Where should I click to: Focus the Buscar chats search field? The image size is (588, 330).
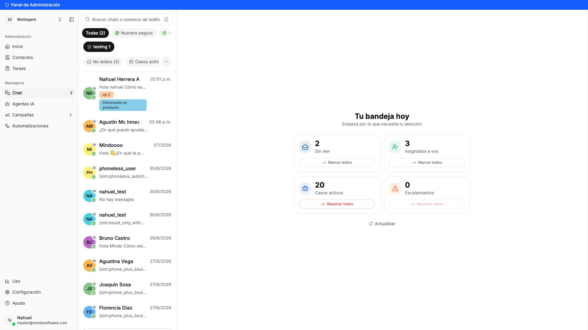coord(127,20)
